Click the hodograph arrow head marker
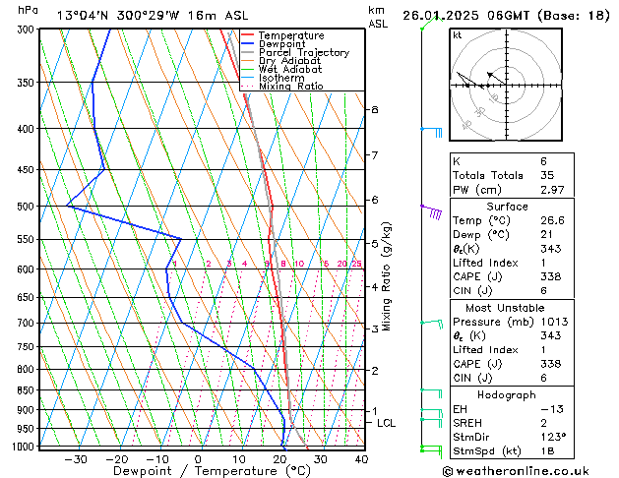Image resolution: width=619 pixels, height=478 pixels. tap(489, 74)
